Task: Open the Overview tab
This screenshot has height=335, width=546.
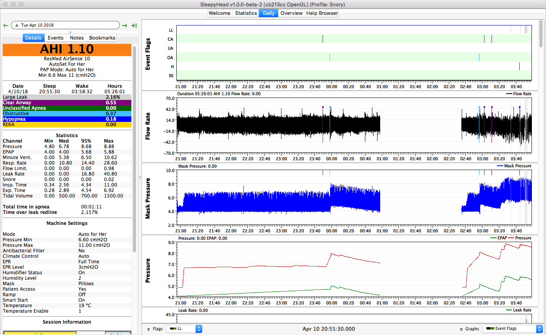Action: pyautogui.click(x=292, y=13)
